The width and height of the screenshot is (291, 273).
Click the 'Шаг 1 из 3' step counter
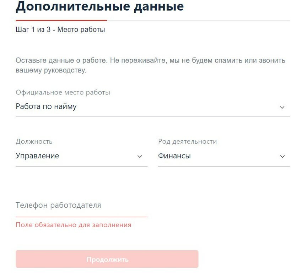tap(33, 30)
